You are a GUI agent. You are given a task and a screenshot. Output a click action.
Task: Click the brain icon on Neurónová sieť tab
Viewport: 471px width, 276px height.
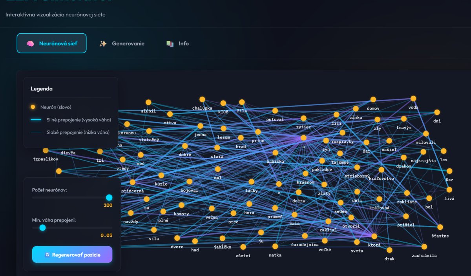pos(30,43)
